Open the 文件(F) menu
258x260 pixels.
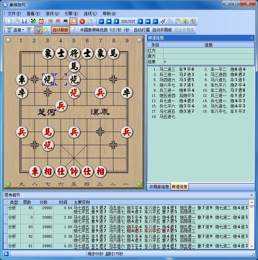coord(14,13)
